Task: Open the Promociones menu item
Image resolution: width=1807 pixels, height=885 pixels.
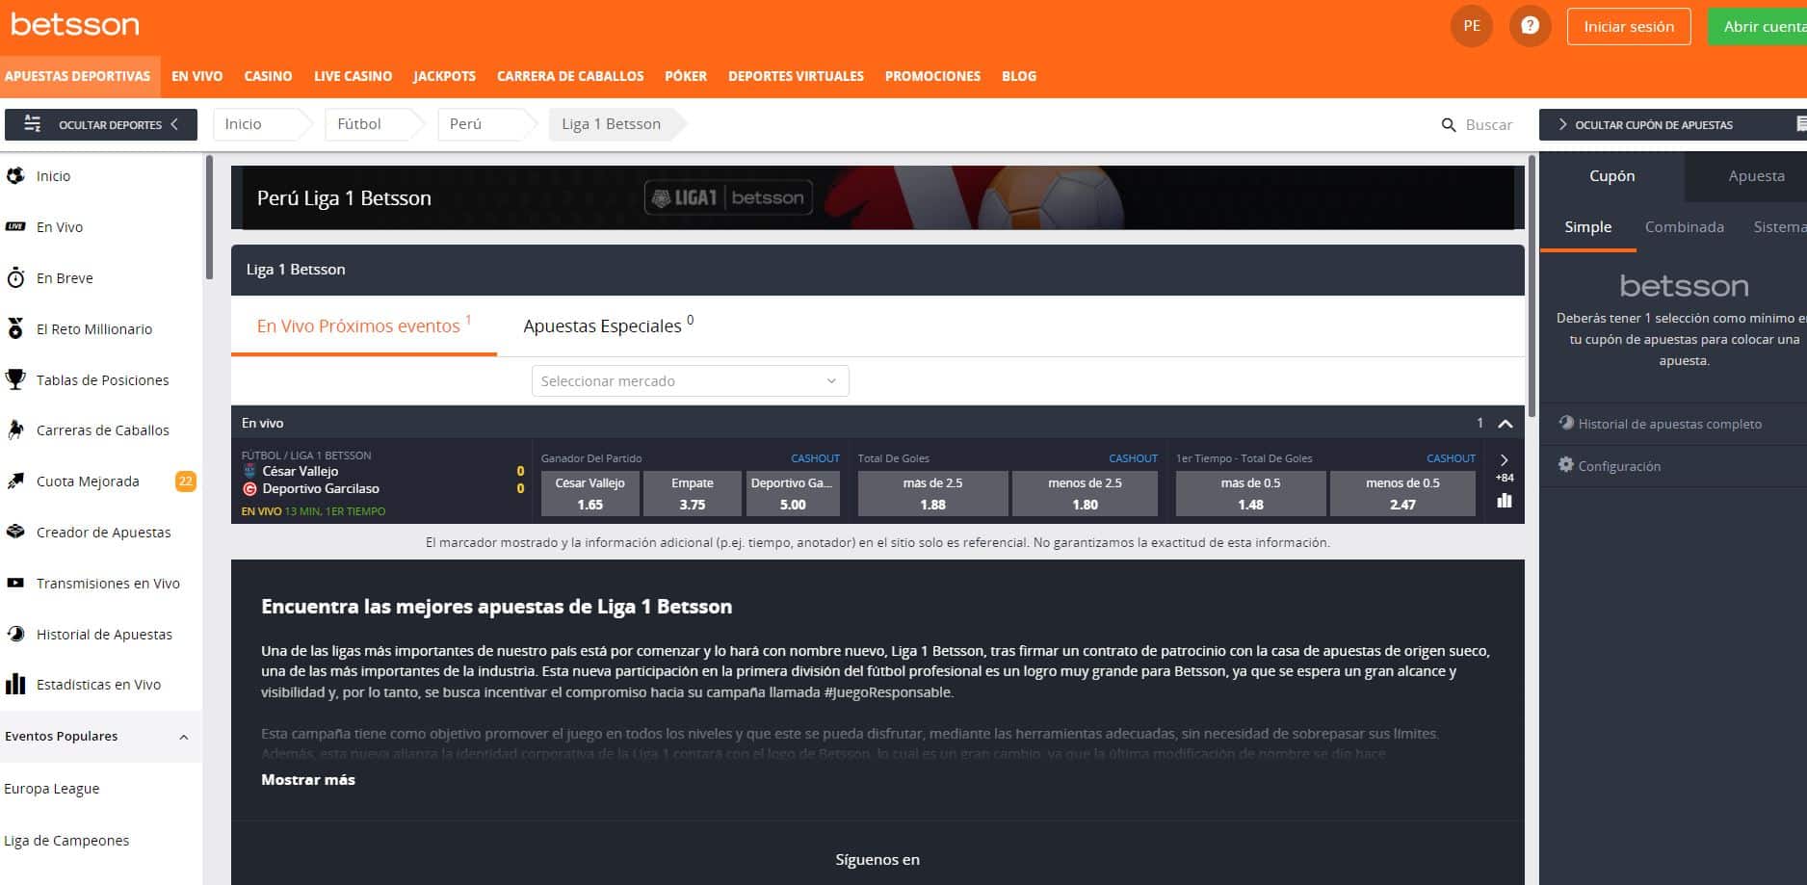Action: [x=932, y=76]
